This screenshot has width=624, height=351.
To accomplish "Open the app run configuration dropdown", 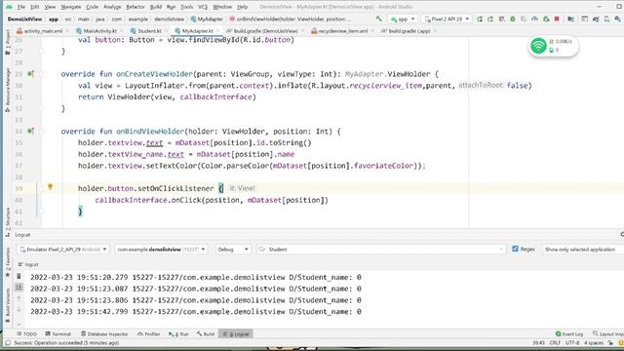I will click(403, 19).
